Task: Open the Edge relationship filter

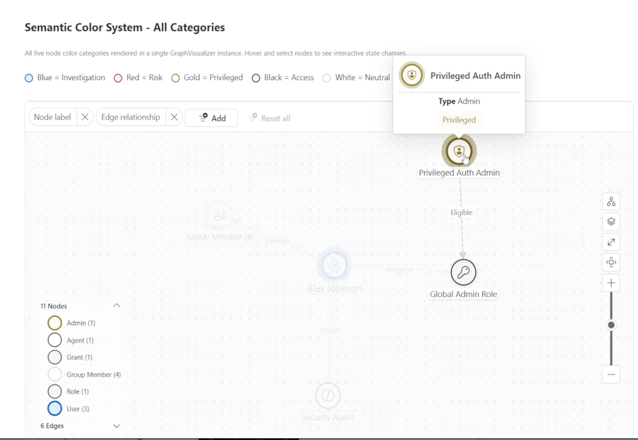Action: pos(131,117)
